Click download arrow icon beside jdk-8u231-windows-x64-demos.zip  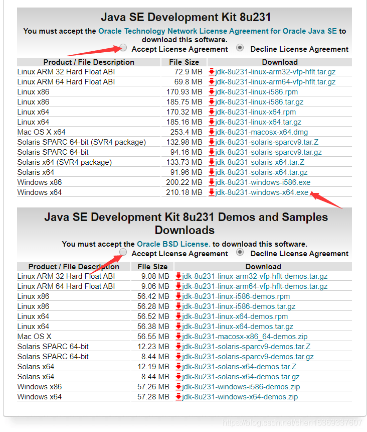pos(178,397)
